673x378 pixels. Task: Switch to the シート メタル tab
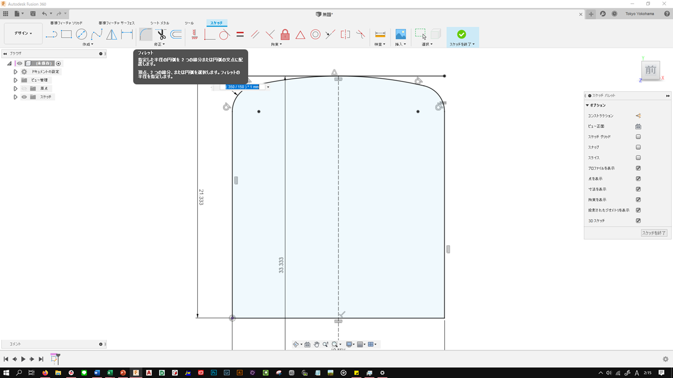coord(160,23)
